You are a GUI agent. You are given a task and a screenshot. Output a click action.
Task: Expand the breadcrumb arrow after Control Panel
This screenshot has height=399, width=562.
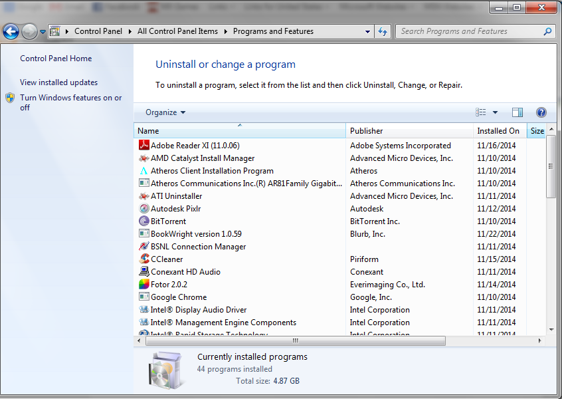coord(130,31)
